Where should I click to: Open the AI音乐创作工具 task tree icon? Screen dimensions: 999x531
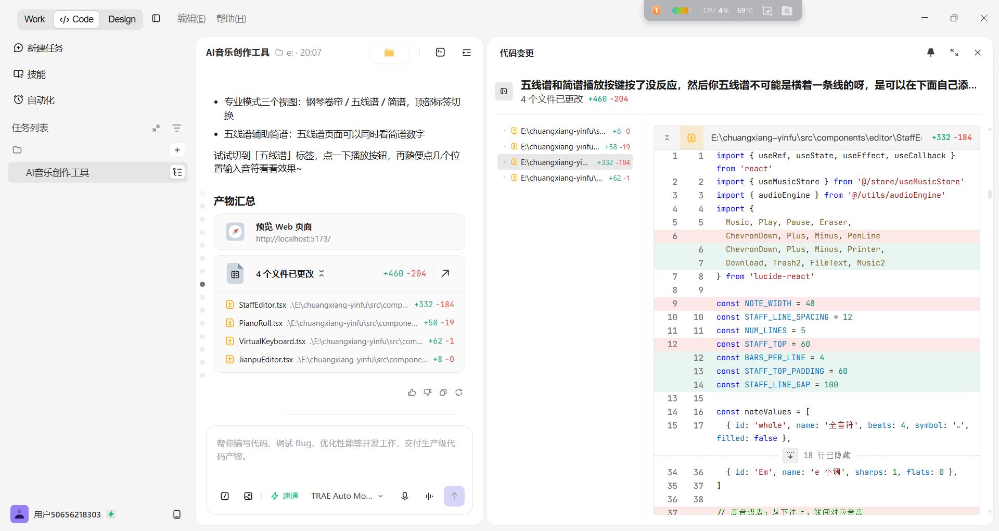177,172
